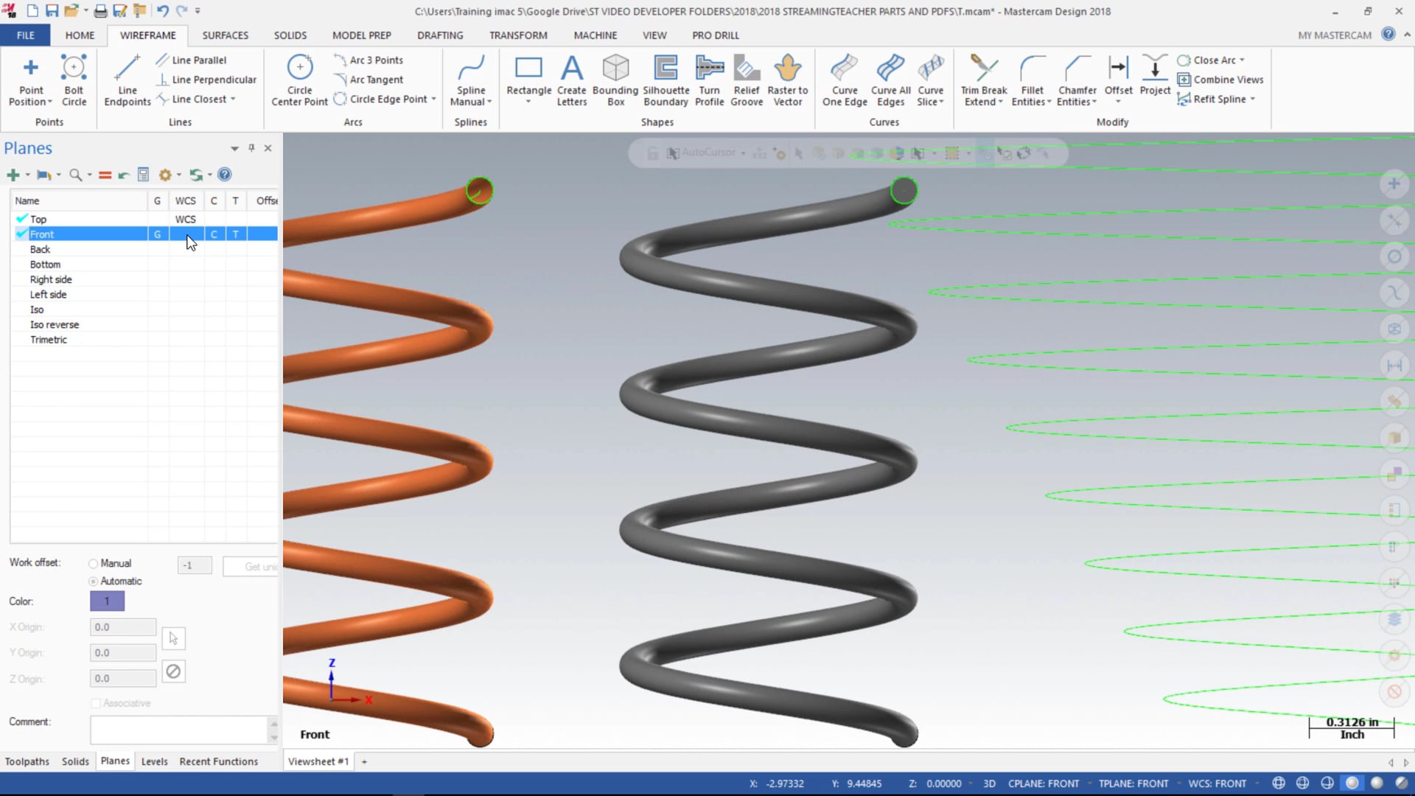Choose the Line Endpoints tool
Image resolution: width=1415 pixels, height=796 pixels.
(127, 80)
